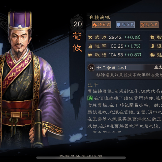Select the 生平 biography heading

93,85
